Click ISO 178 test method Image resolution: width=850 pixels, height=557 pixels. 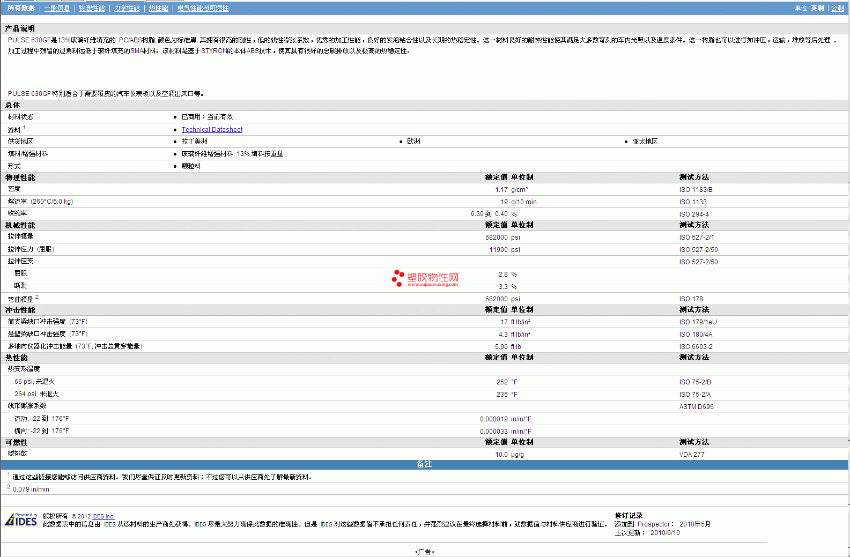(x=691, y=299)
